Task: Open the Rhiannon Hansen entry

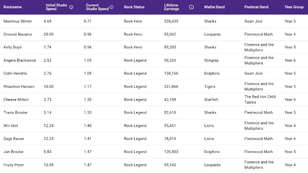Action: [x=19, y=87]
